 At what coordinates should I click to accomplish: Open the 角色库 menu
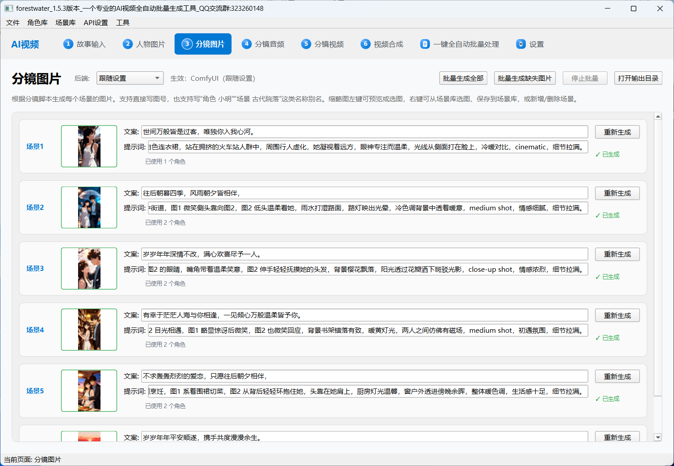37,22
